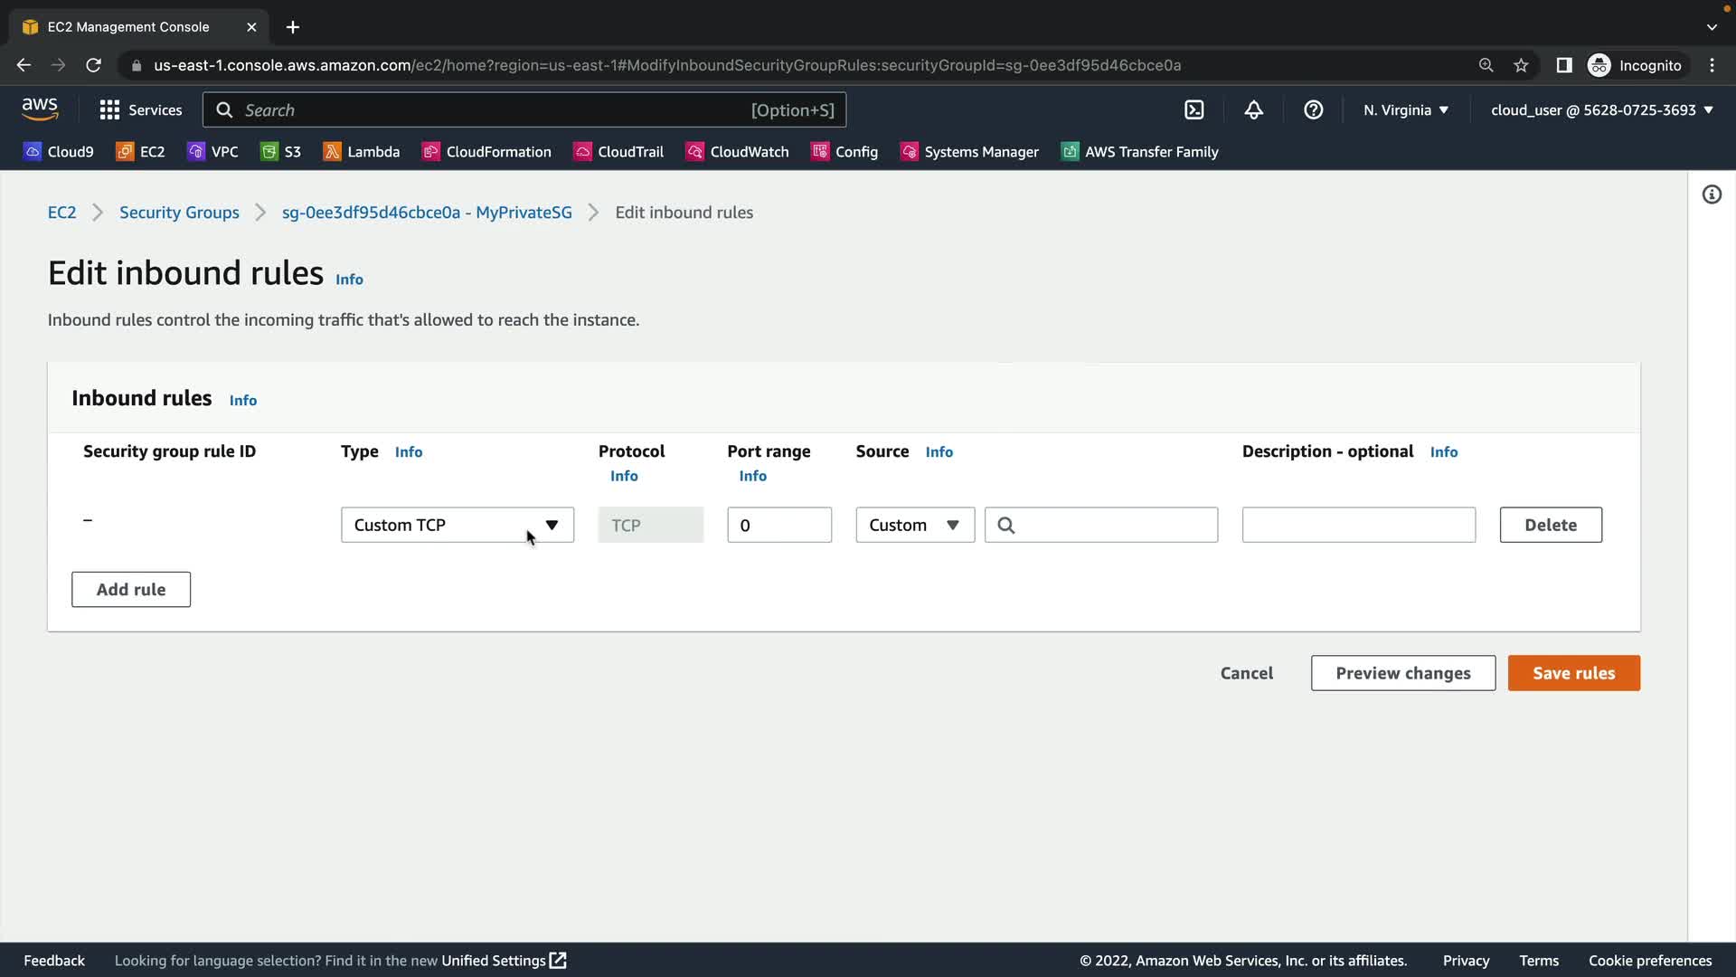Viewport: 1736px width, 977px height.
Task: Click the Add rule button
Action: click(x=131, y=590)
